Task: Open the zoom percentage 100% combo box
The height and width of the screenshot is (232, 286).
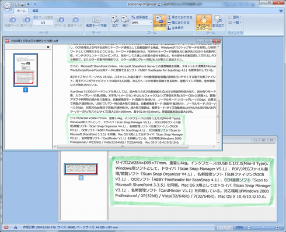Action: pyautogui.click(x=142, y=23)
